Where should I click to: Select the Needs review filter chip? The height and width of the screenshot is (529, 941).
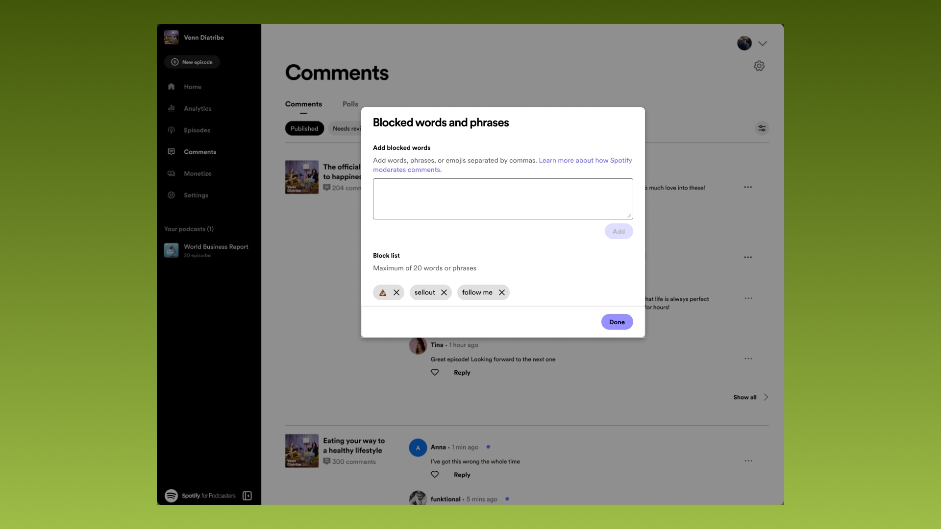pos(345,128)
